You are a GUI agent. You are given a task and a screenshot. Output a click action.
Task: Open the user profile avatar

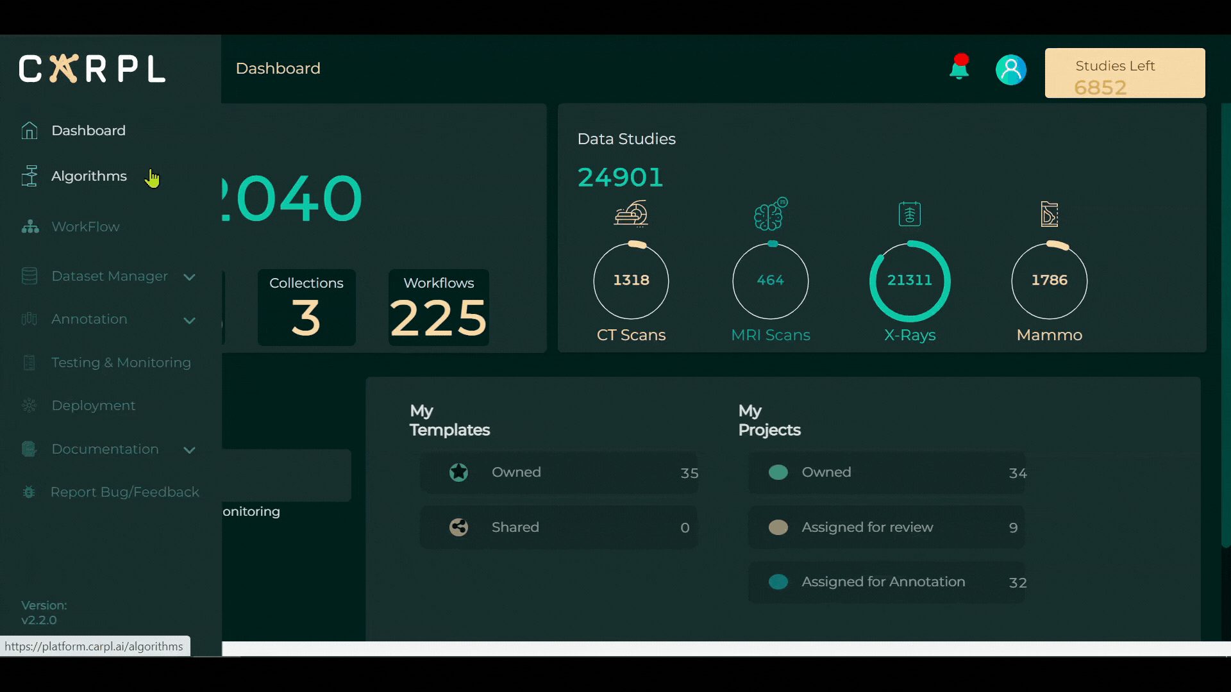(1010, 70)
